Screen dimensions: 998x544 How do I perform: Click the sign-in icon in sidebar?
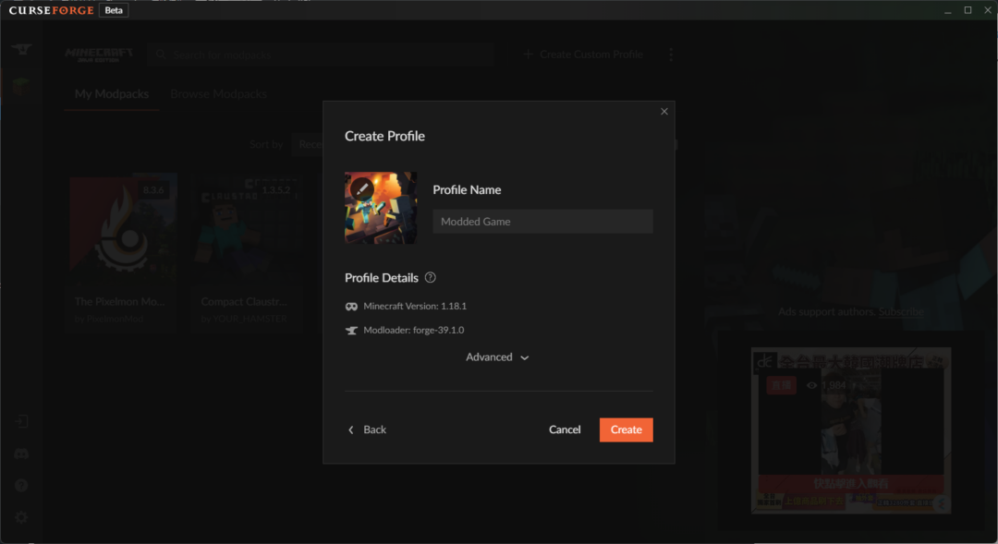coord(21,421)
